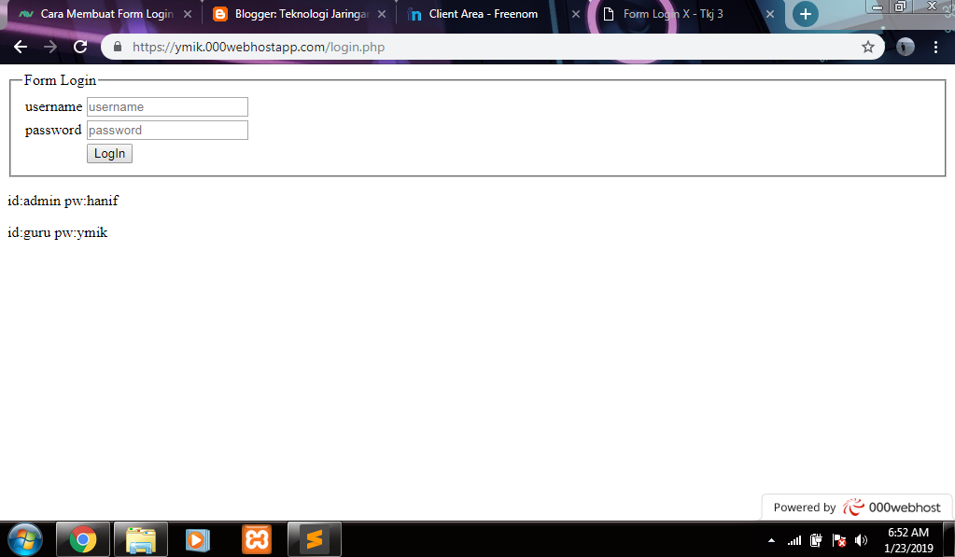Open Sublime Text from the taskbar

[x=314, y=539]
